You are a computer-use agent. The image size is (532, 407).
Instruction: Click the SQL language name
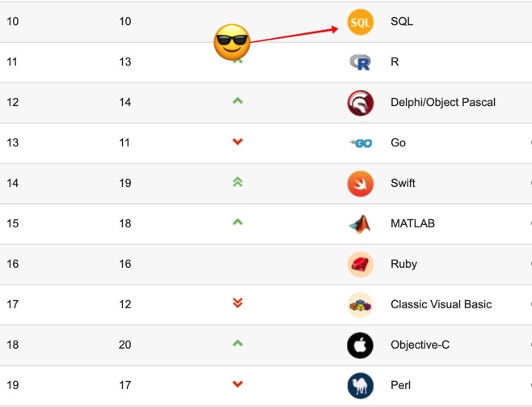[402, 22]
